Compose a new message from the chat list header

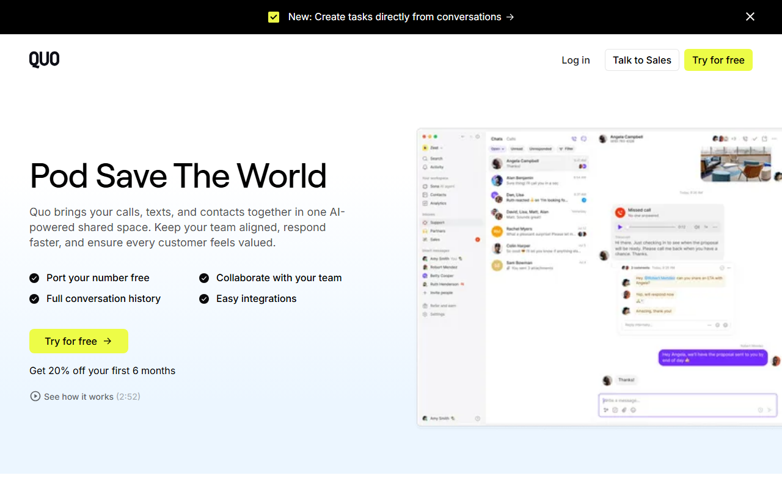point(583,139)
